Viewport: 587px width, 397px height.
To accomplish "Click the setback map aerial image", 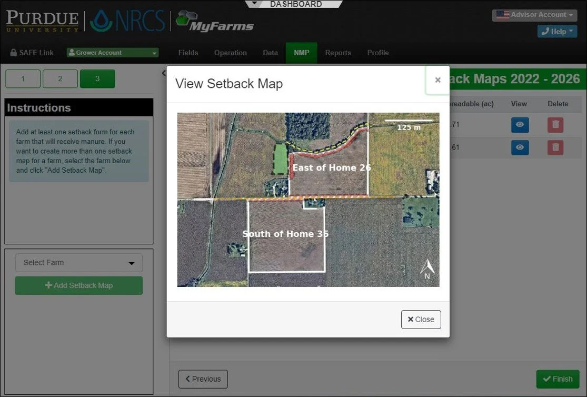I will coord(308,200).
